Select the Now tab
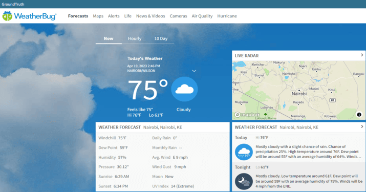 pos(109,38)
